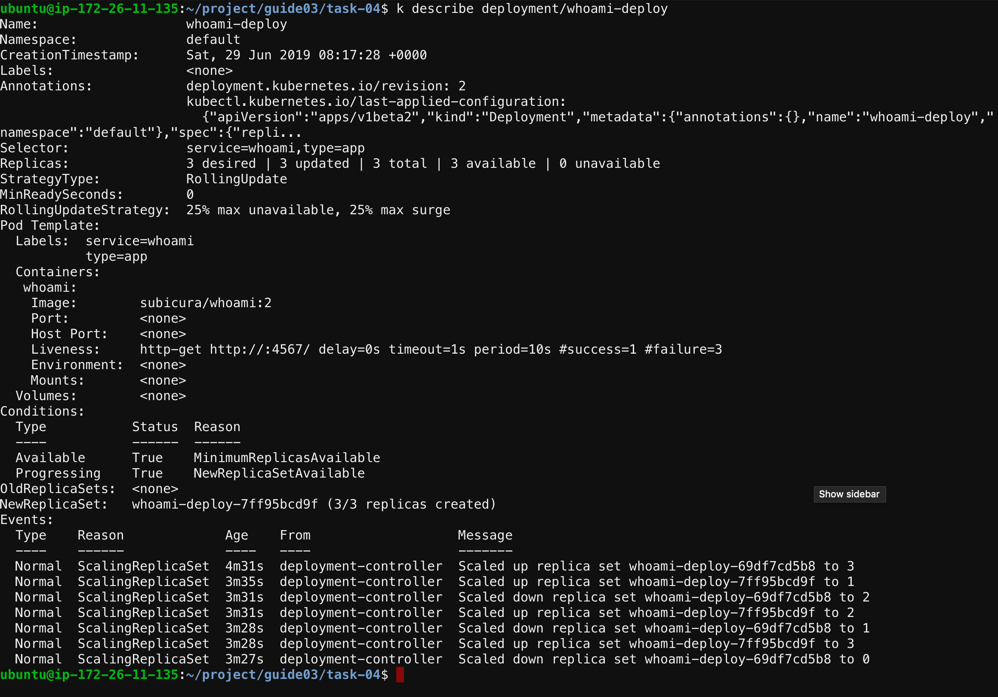The height and width of the screenshot is (697, 998).
Task: Click the Image value 'subicura/whoami:2'
Action: pyautogui.click(x=206, y=303)
